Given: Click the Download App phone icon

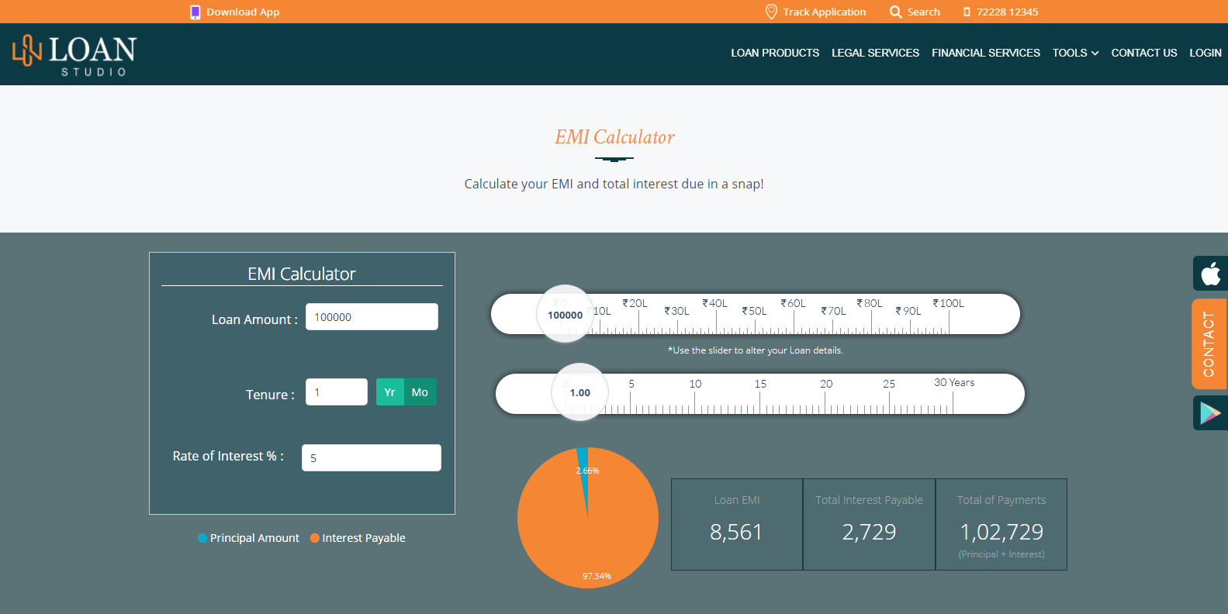Looking at the screenshot, I should (x=195, y=12).
